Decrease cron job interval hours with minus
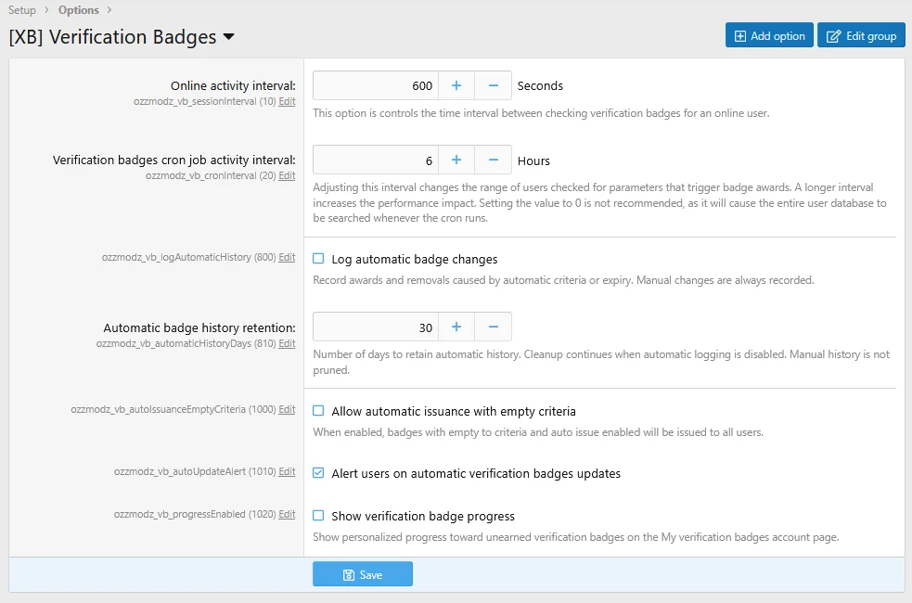912x603 pixels. 494,160
